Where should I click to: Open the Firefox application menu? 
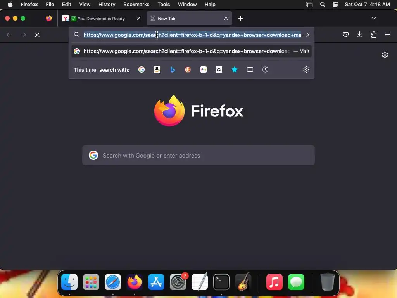(388, 35)
